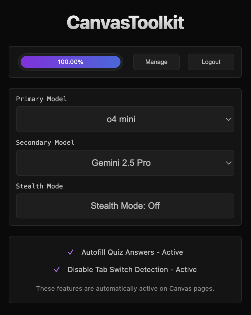Screen dimensions: 251x315
Task: Click the chevron arrow beside Gemini 2.5 Pro
Action: (x=228, y=163)
